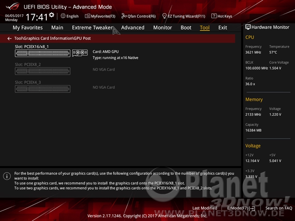Click the +3.3V reading 3.335 V
Screen dimensions: 295x221
pyautogui.click(x=251, y=177)
